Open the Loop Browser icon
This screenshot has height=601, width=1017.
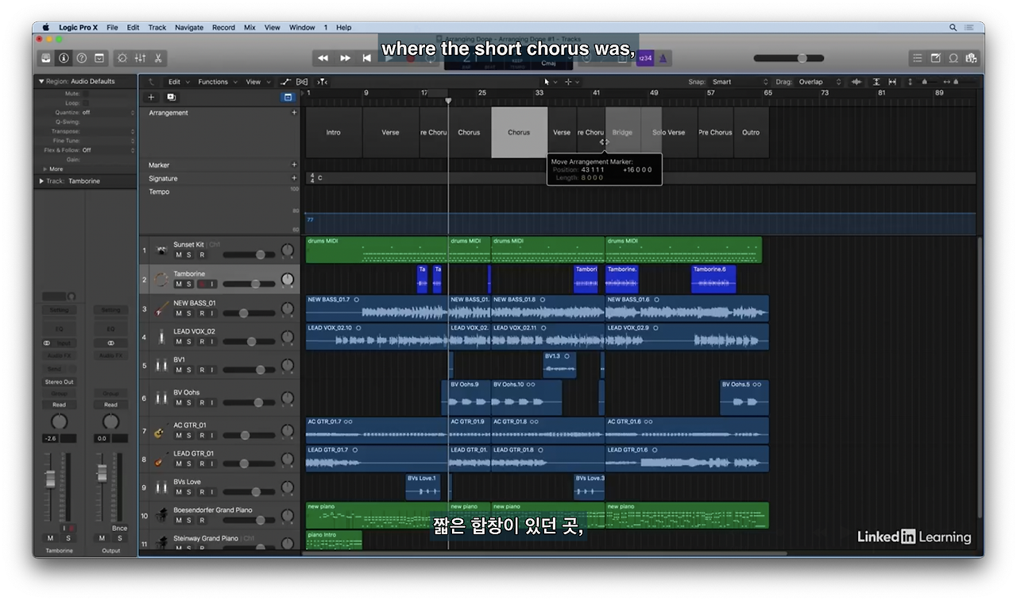click(953, 58)
